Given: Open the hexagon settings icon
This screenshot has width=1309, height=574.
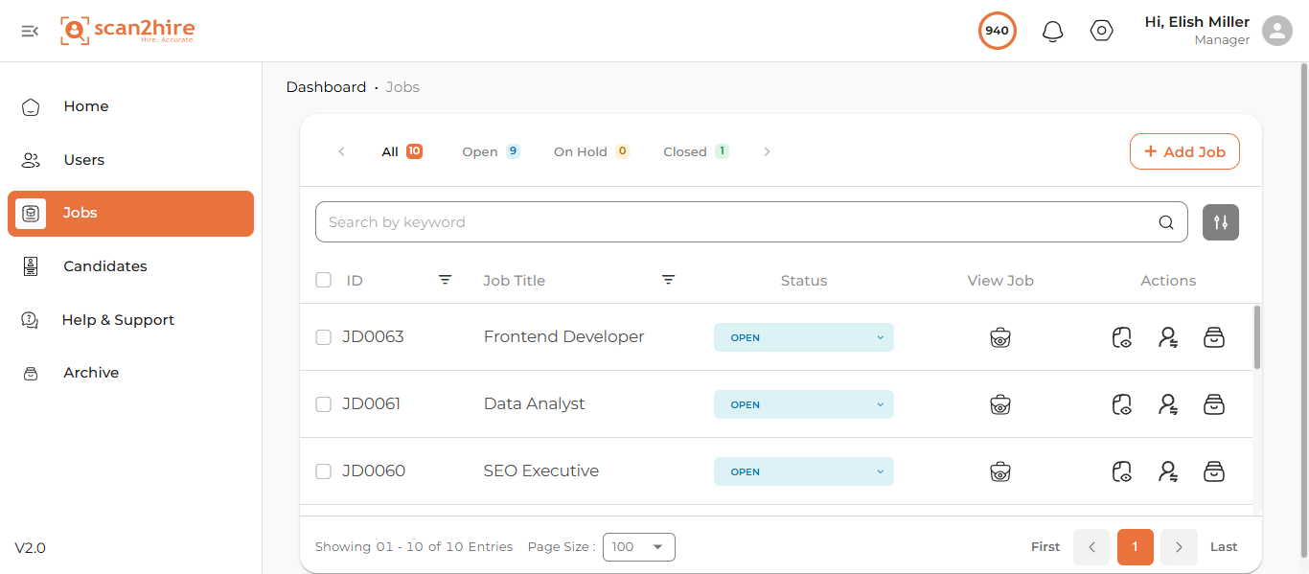Looking at the screenshot, I should tap(1102, 31).
